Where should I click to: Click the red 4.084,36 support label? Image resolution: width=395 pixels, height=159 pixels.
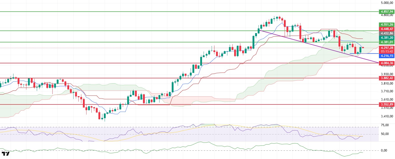pos(386,63)
